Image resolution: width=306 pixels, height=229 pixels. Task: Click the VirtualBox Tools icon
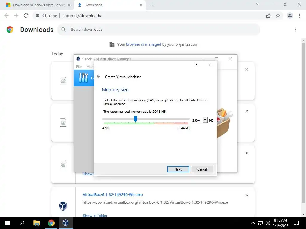[x=84, y=78]
